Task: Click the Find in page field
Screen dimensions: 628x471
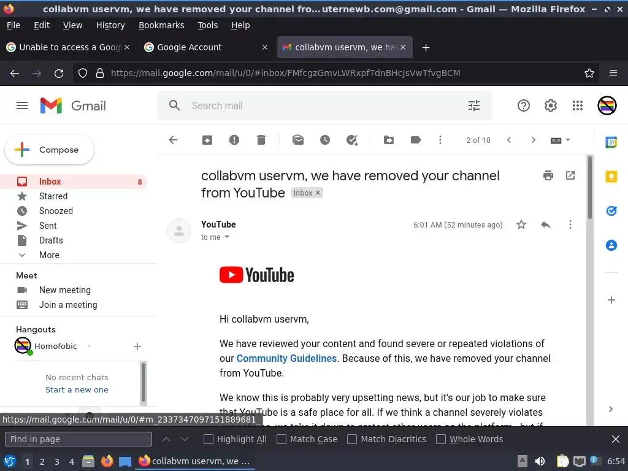Action: point(78,439)
